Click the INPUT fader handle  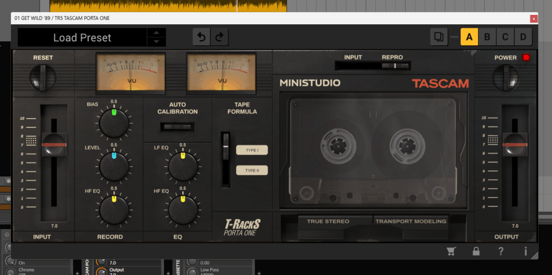54,144
